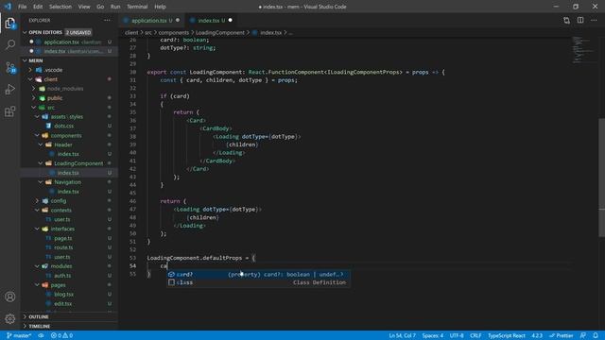Click the Prettier status bar item

coord(561,336)
